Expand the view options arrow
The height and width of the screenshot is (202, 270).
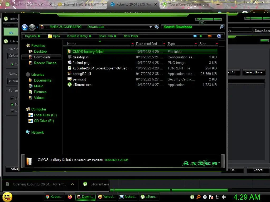(x=201, y=36)
